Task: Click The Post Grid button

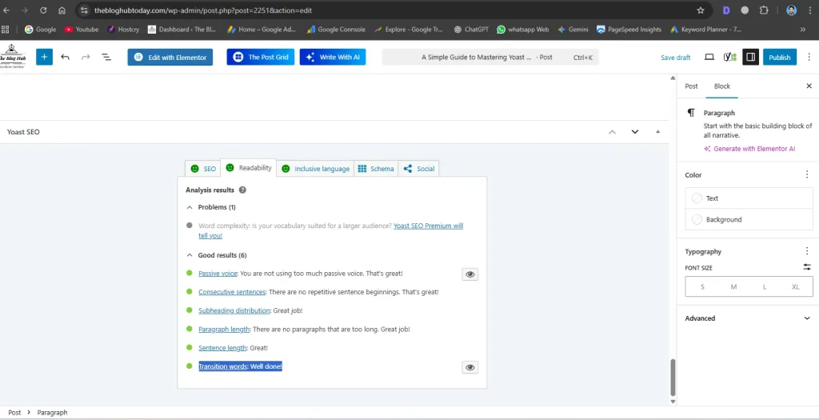Action: coord(261,57)
